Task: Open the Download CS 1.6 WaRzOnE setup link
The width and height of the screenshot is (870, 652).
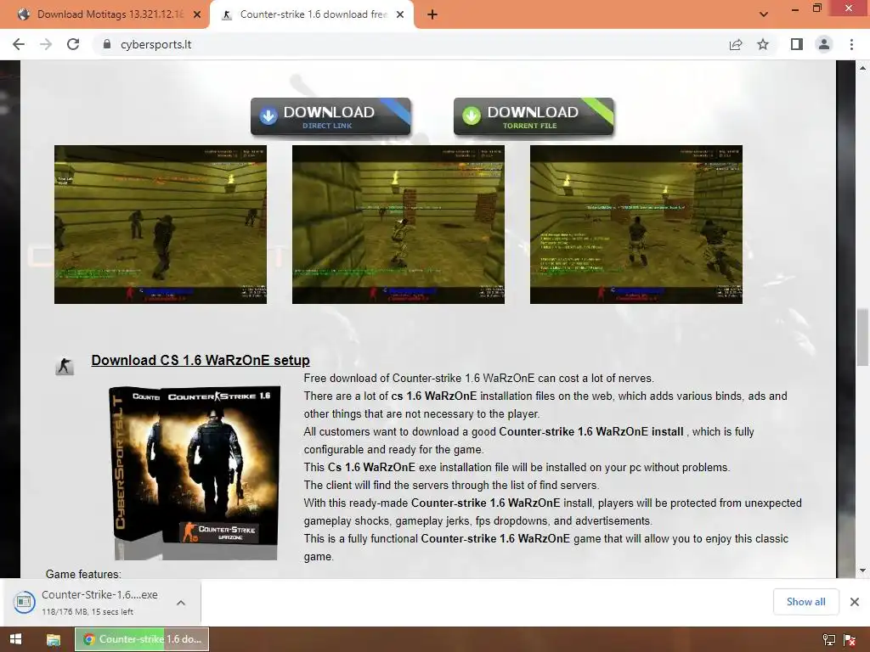Action: pyautogui.click(x=201, y=360)
